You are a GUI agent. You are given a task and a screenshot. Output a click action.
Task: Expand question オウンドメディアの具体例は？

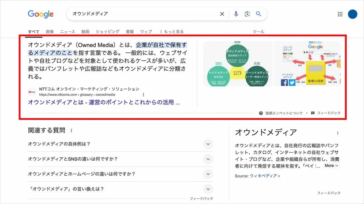[208, 144]
